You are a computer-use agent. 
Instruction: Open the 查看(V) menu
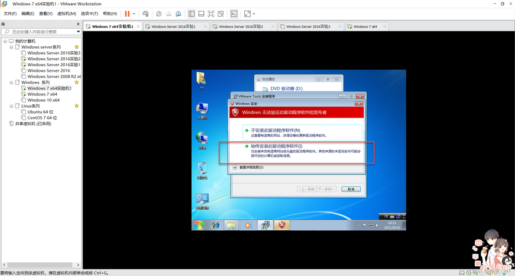tap(46, 13)
